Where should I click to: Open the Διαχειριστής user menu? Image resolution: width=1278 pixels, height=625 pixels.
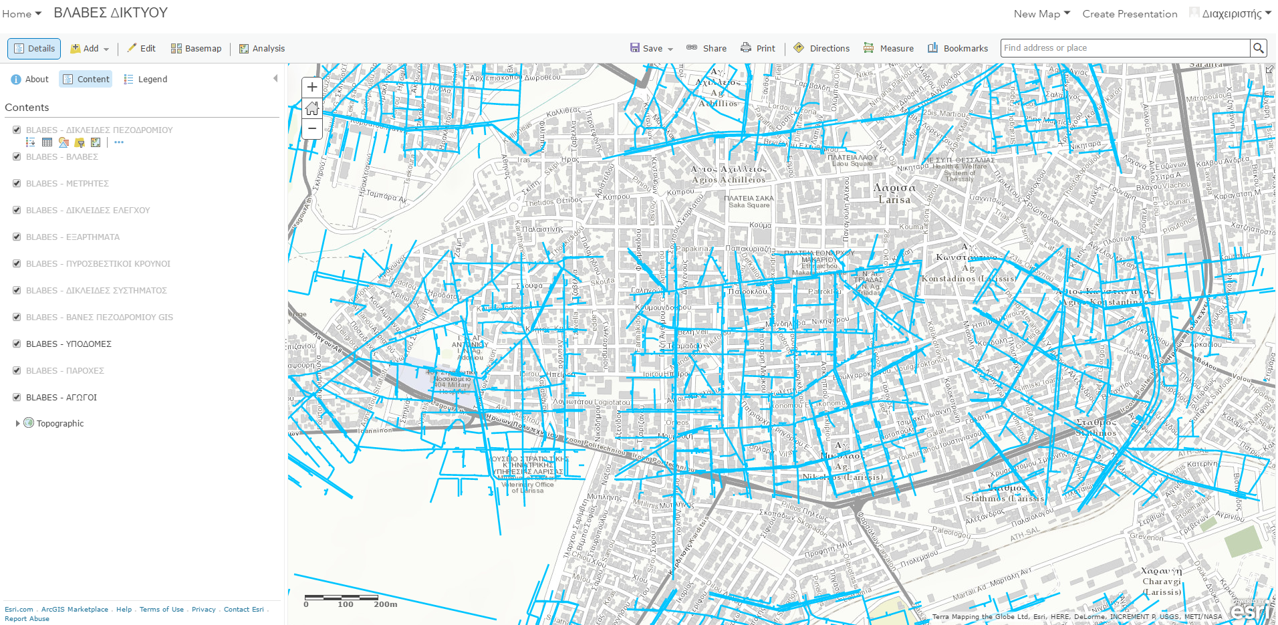pyautogui.click(x=1231, y=13)
